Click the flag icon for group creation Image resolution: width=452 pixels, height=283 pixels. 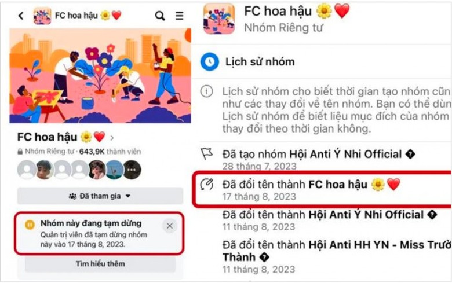[x=207, y=153]
